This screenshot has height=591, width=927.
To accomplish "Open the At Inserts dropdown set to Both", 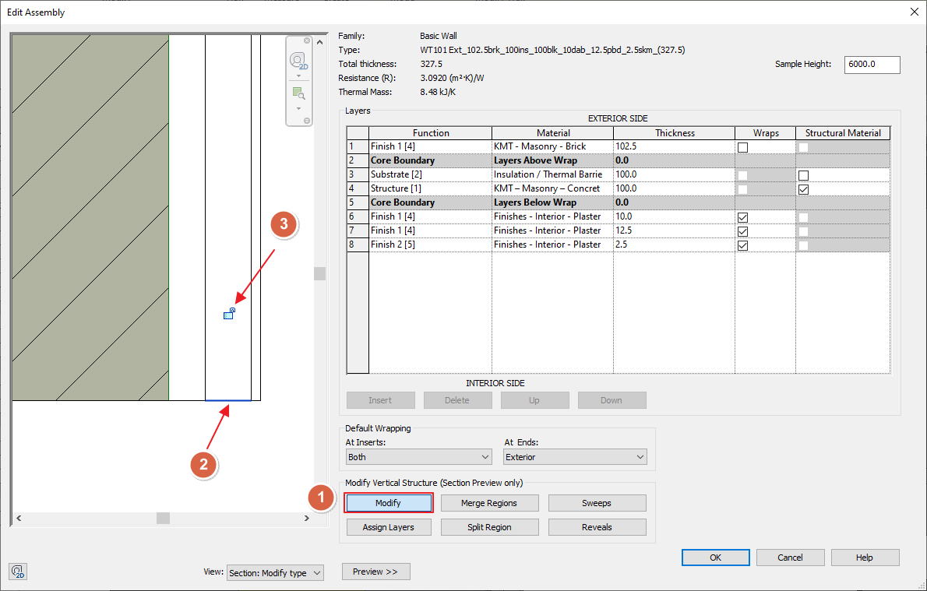I will pos(418,457).
